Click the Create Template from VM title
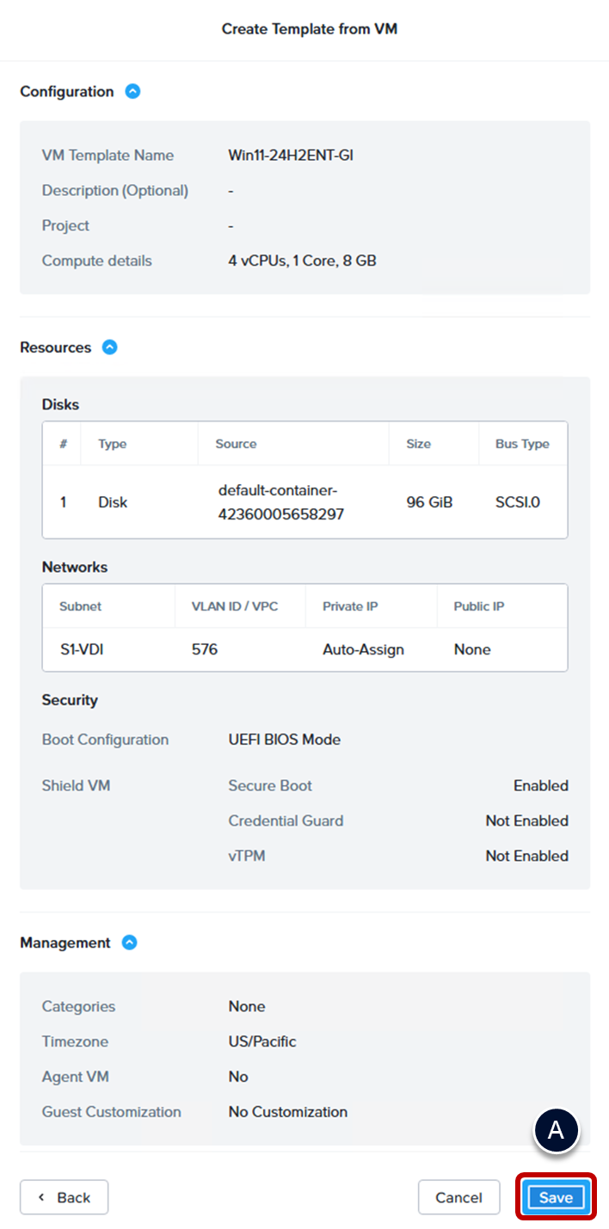The image size is (609, 1229). click(x=310, y=29)
